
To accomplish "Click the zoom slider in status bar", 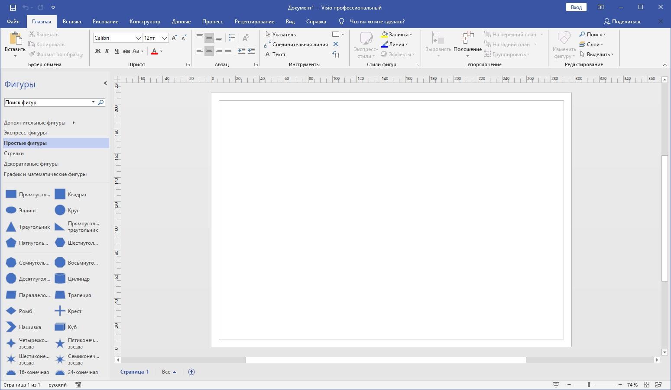I will (x=589, y=384).
